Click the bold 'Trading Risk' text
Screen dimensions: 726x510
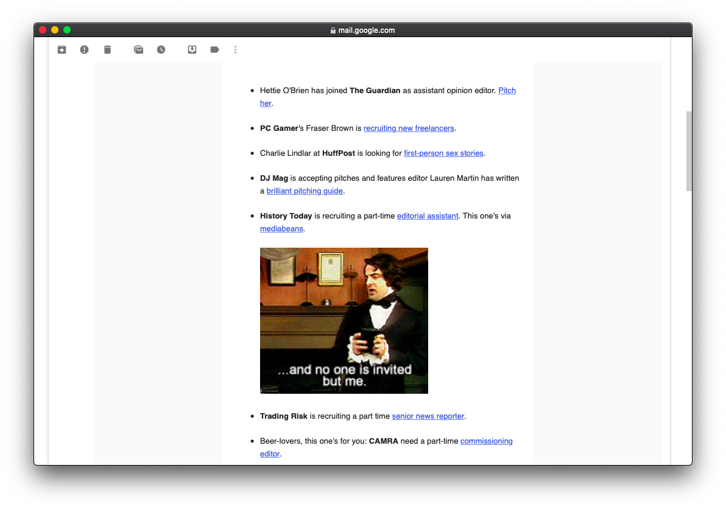click(x=284, y=416)
